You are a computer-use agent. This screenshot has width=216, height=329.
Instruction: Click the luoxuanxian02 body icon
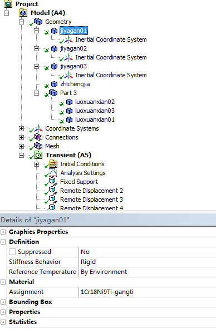(70, 102)
